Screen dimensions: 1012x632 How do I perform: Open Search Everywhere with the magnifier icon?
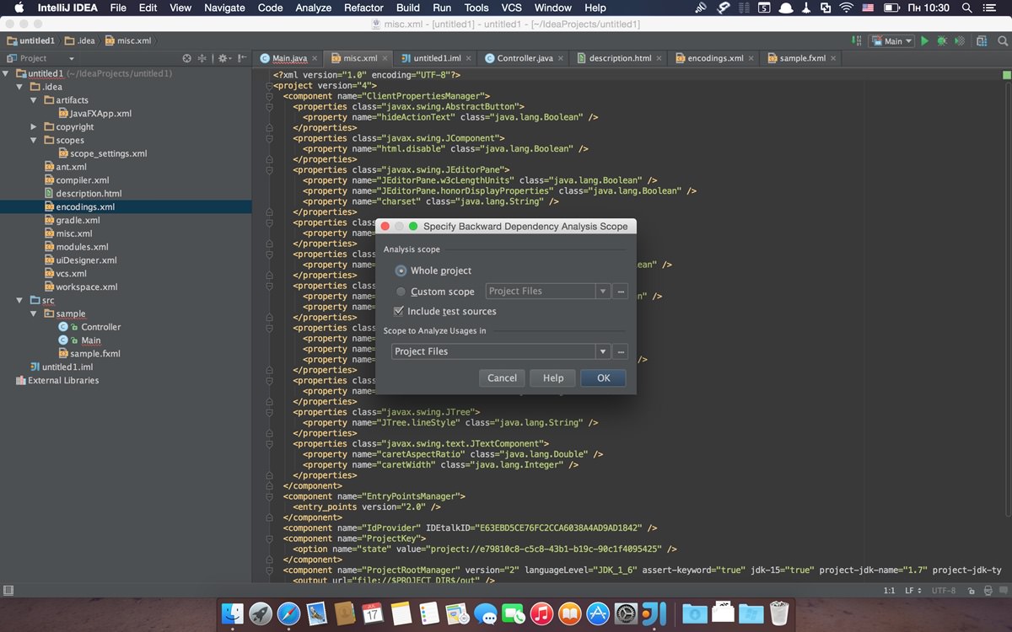1002,40
